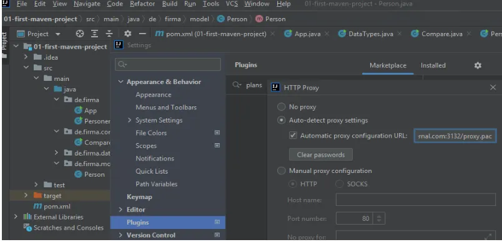
Task: Click the proxy configuration URL field
Action: coord(455,136)
